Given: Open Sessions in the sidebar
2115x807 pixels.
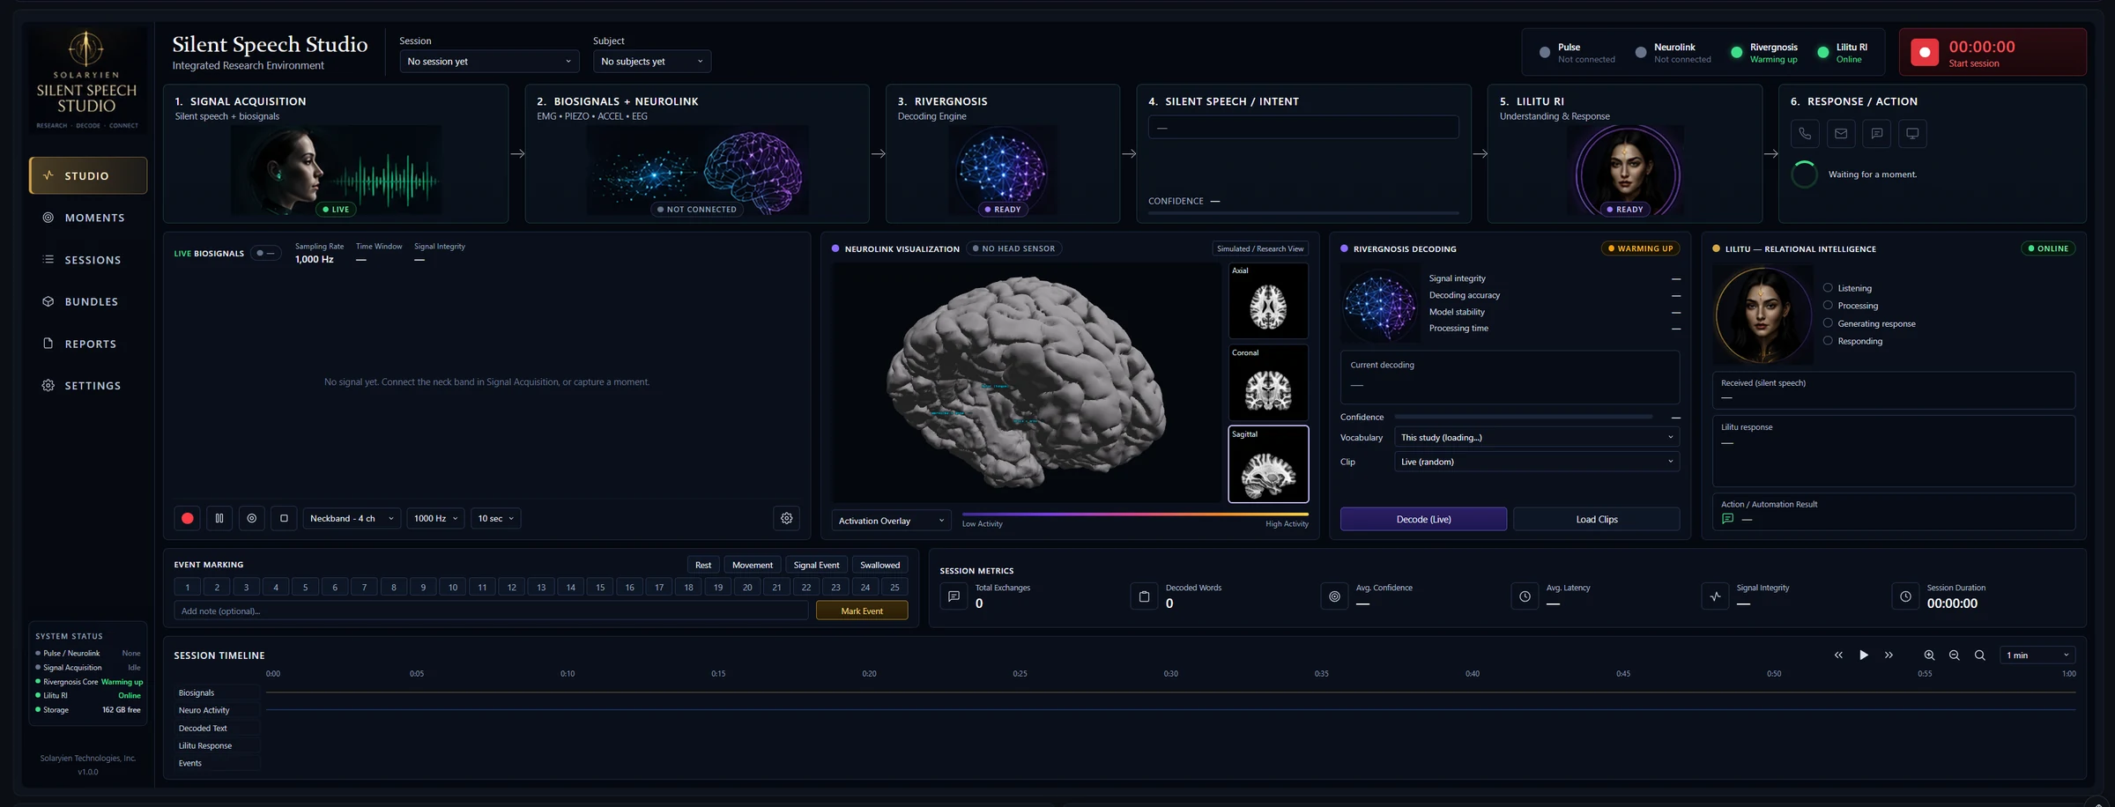Looking at the screenshot, I should [x=87, y=260].
